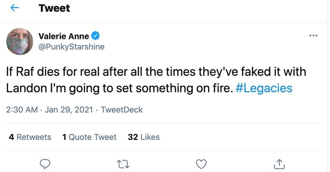
Task: Click the share tweet icon
Action: 279,163
